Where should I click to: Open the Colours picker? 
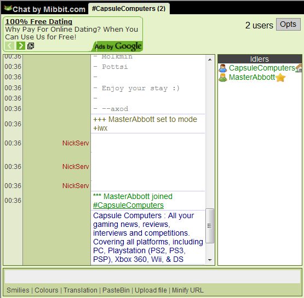pyautogui.click(x=47, y=290)
